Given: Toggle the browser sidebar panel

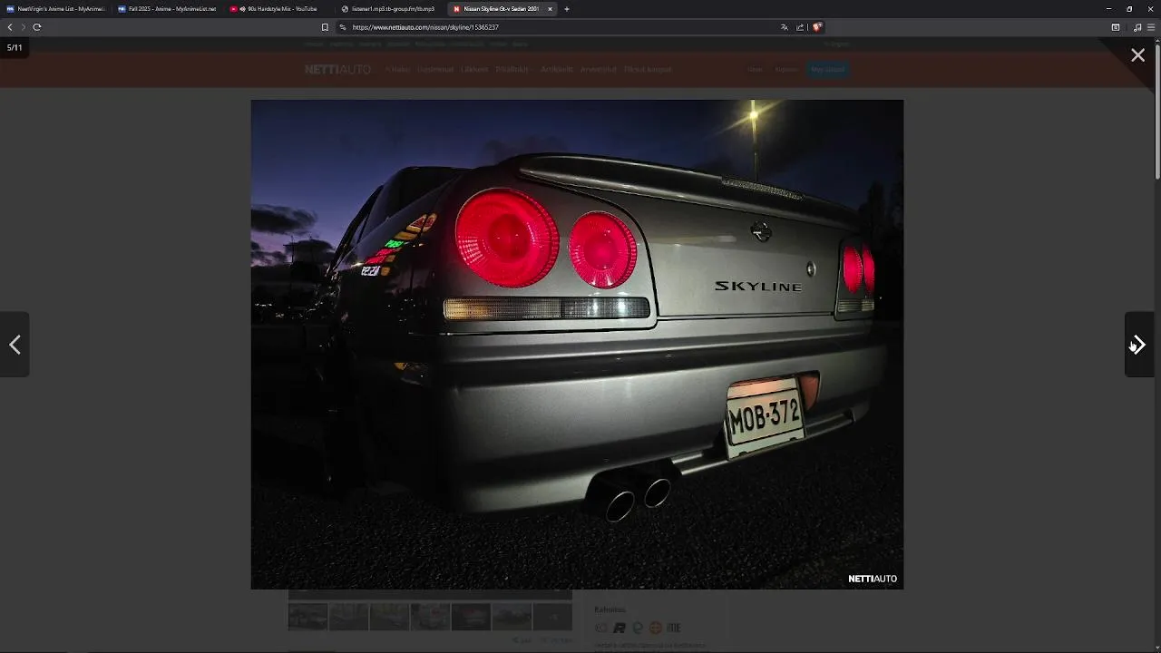Looking at the screenshot, I should pos(1116,27).
